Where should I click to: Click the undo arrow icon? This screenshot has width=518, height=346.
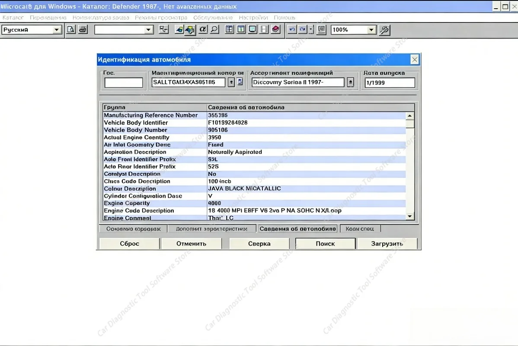[292, 29]
